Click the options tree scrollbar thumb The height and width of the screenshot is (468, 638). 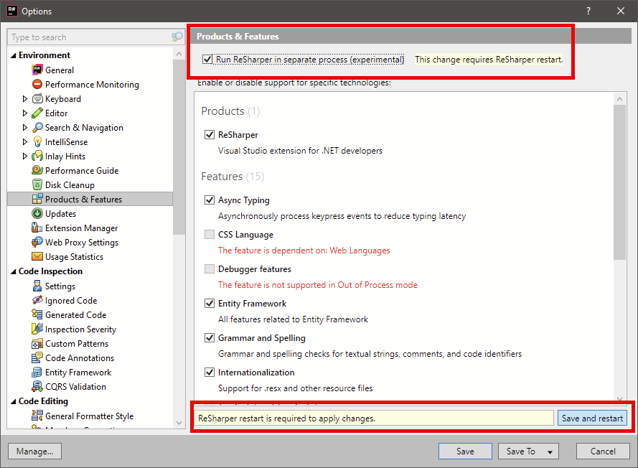pos(179,147)
